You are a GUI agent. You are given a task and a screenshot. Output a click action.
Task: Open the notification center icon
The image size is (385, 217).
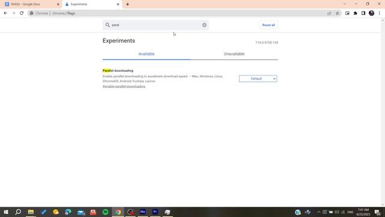[x=378, y=212]
